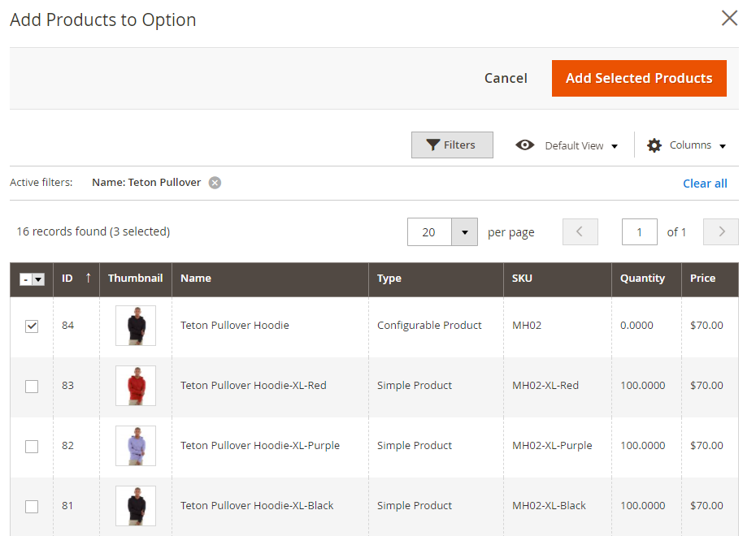Image resolution: width=756 pixels, height=536 pixels.
Task: Select the Teton Pullover Hoodie-XL-Purple checkbox
Action: tap(32, 447)
